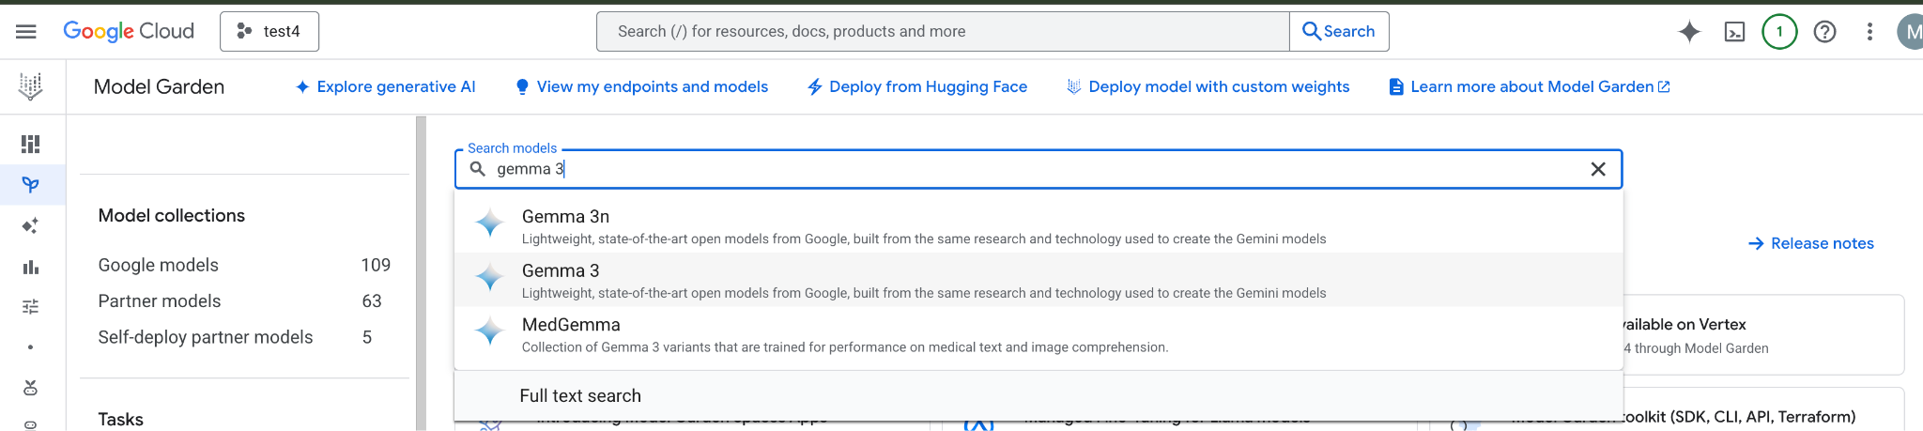
Task: Open the test4 project selector
Action: [x=269, y=32]
